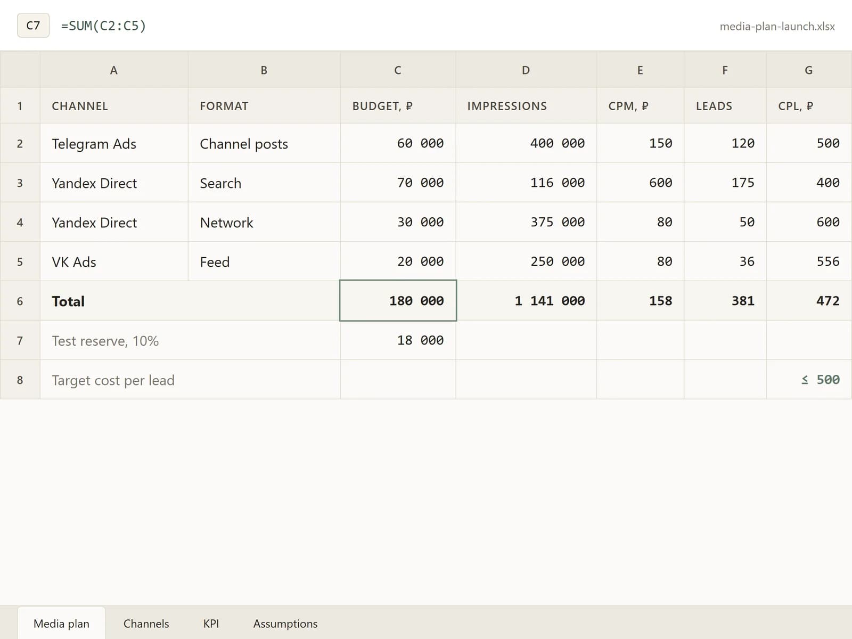Viewport: 852px width, 639px height.
Task: Select the 70 000 budget cell
Action: (398, 183)
